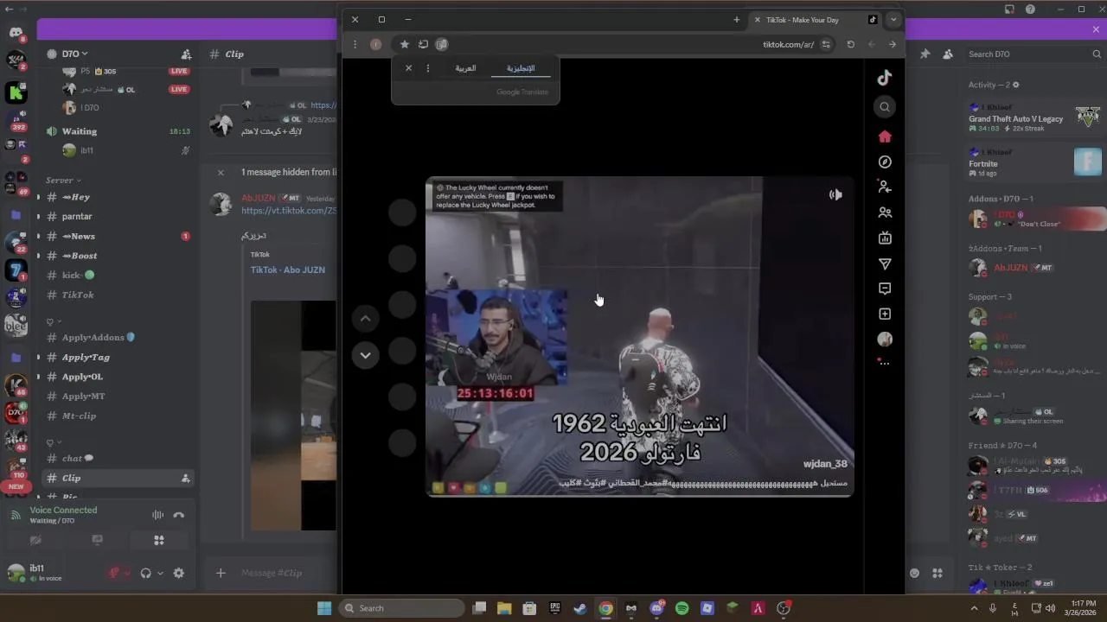Open TikTok Explore compass icon
The width and height of the screenshot is (1107, 622).
click(x=884, y=162)
